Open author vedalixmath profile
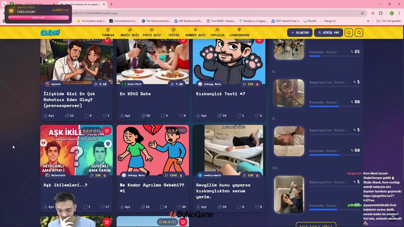This screenshot has width=404, height=227. [210, 175]
